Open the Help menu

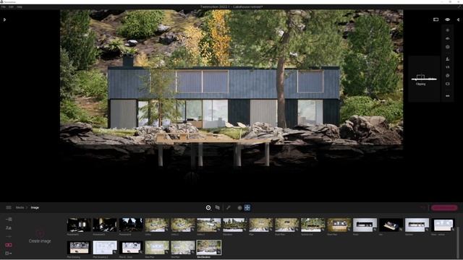click(x=20, y=6)
